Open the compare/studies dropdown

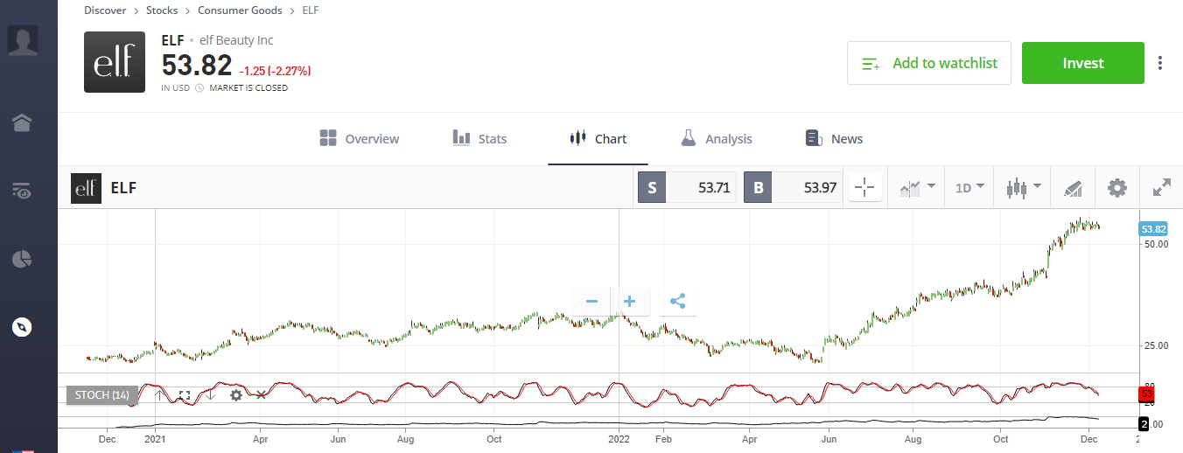(x=916, y=188)
